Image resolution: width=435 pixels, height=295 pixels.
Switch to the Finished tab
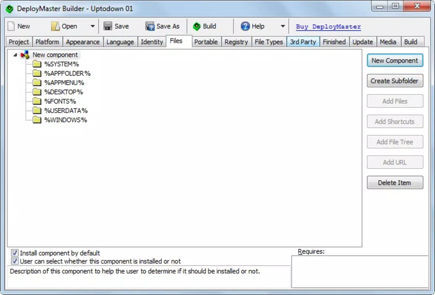point(334,42)
